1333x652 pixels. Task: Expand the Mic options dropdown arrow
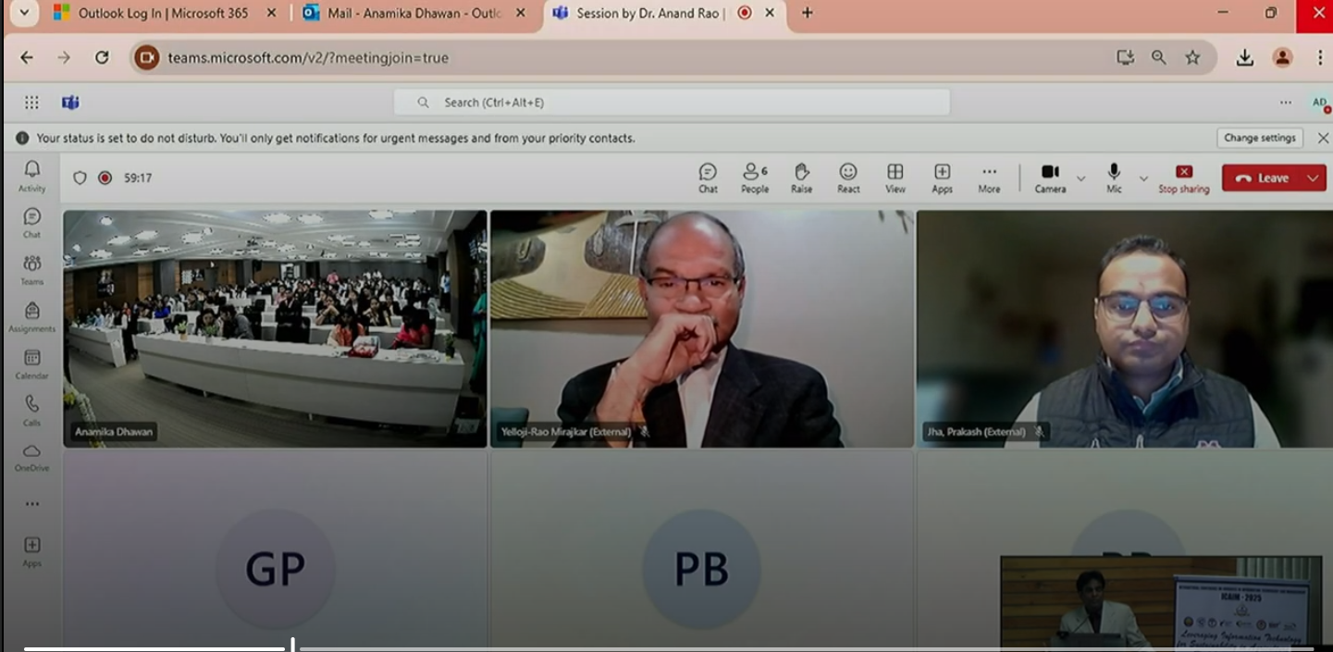click(x=1143, y=178)
